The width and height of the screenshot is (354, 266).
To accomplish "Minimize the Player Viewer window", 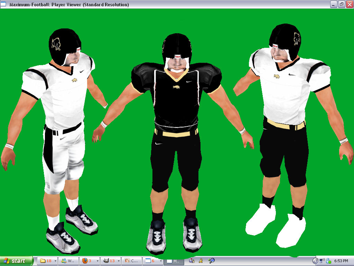I will coord(334,4).
